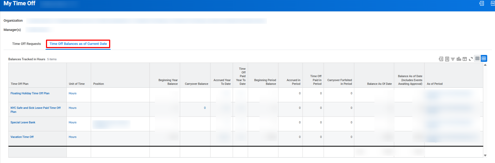Click Hours link in Floating Holiday row
Image resolution: width=495 pixels, height=163 pixels.
[x=72, y=93]
